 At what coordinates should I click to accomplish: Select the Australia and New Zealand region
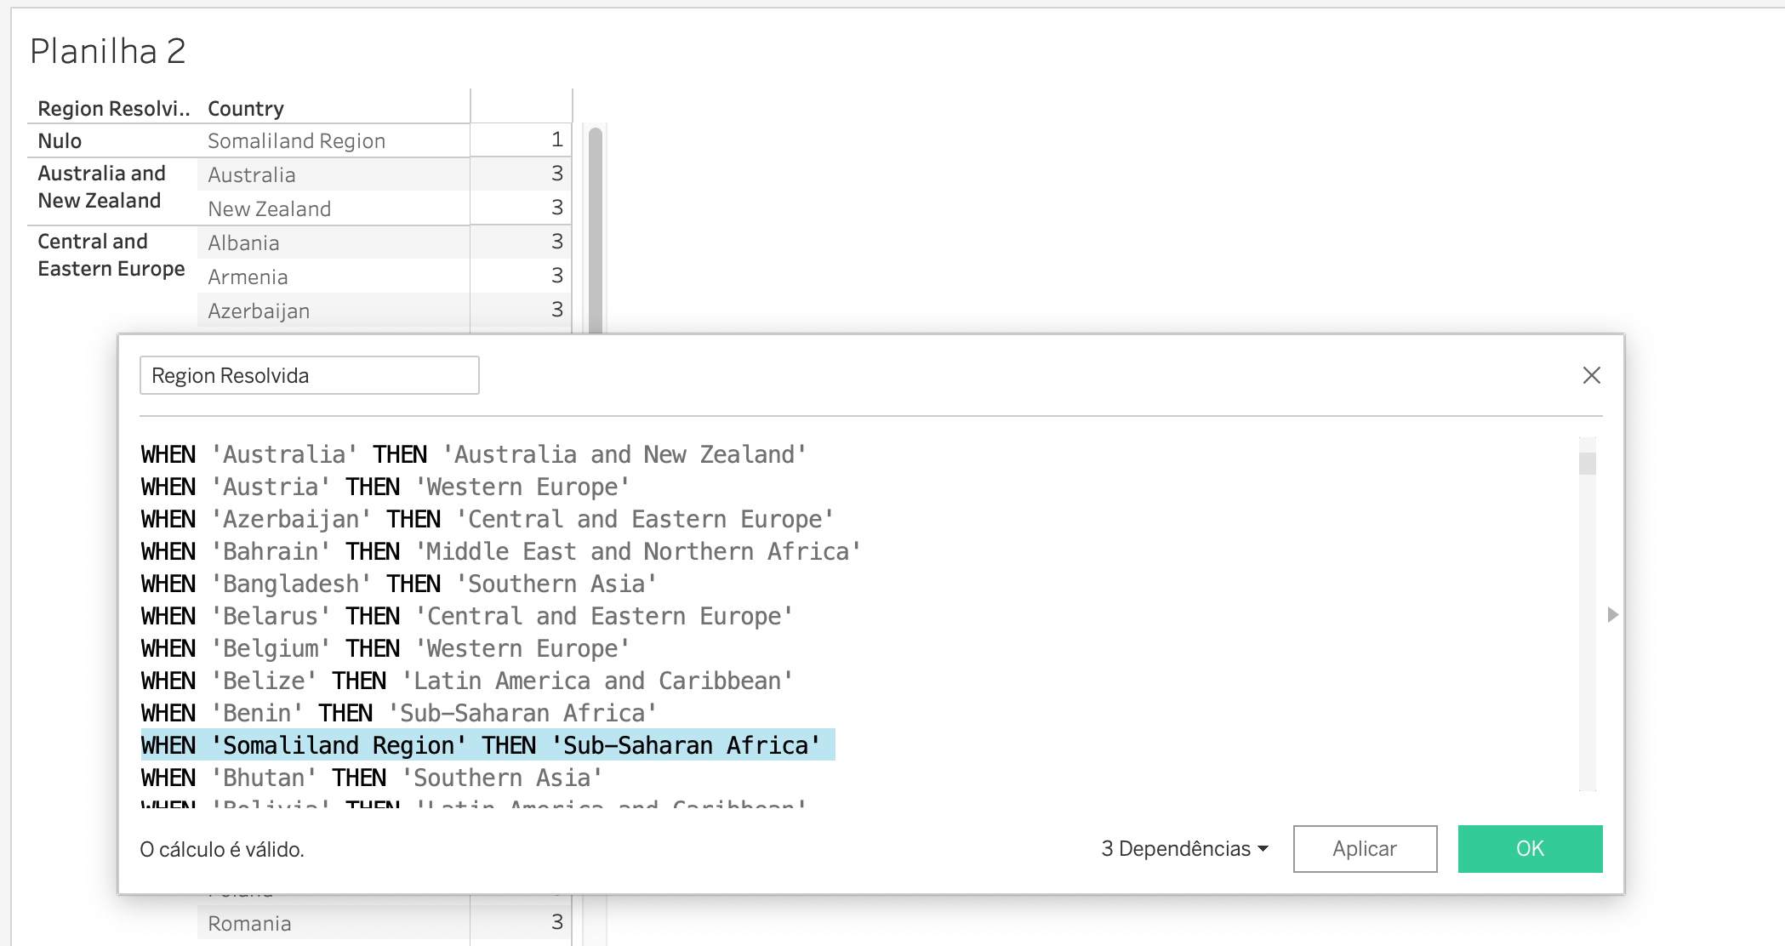click(100, 186)
